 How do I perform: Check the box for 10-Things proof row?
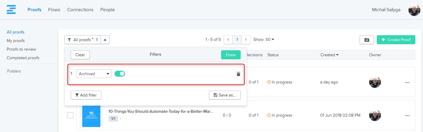coord(70,115)
